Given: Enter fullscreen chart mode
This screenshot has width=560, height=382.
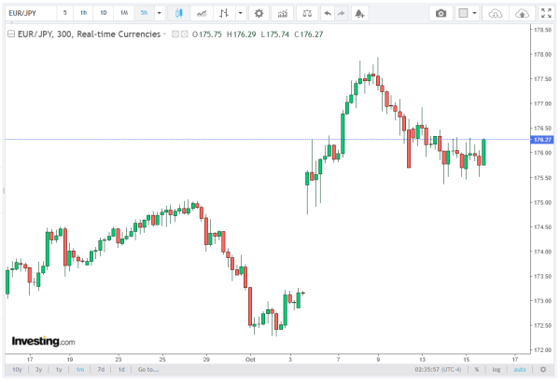Looking at the screenshot, I should (x=546, y=13).
